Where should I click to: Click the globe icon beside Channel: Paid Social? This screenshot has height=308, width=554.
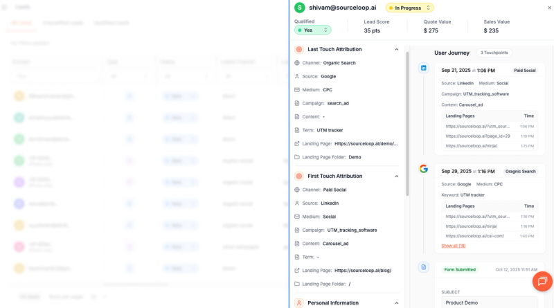pos(297,190)
